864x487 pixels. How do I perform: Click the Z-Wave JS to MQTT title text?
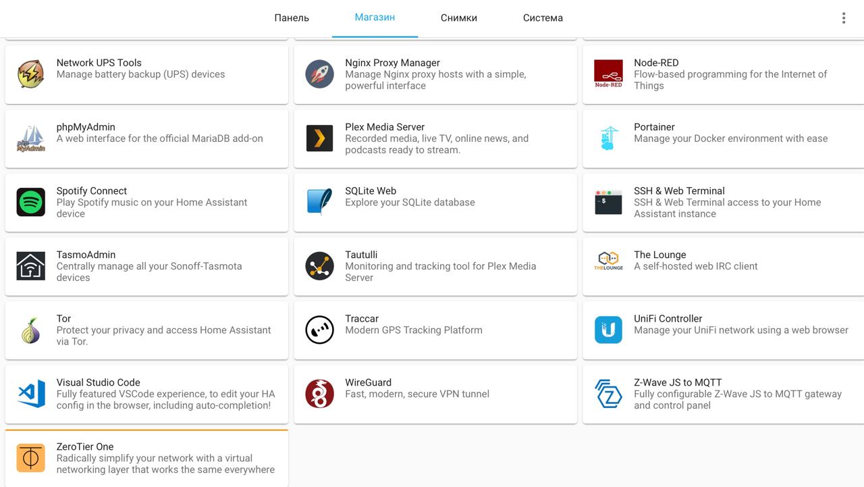[678, 382]
